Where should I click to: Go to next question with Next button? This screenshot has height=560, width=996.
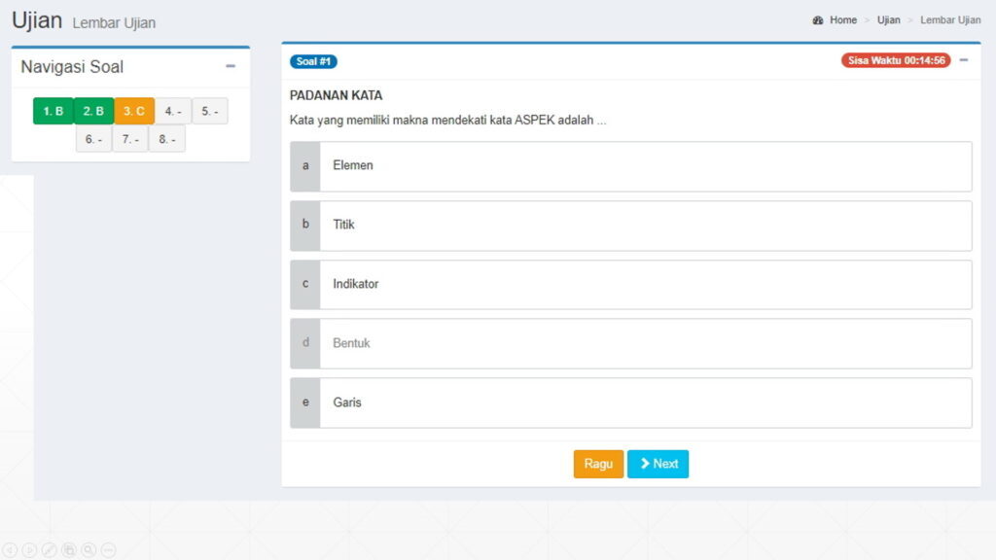coord(658,465)
